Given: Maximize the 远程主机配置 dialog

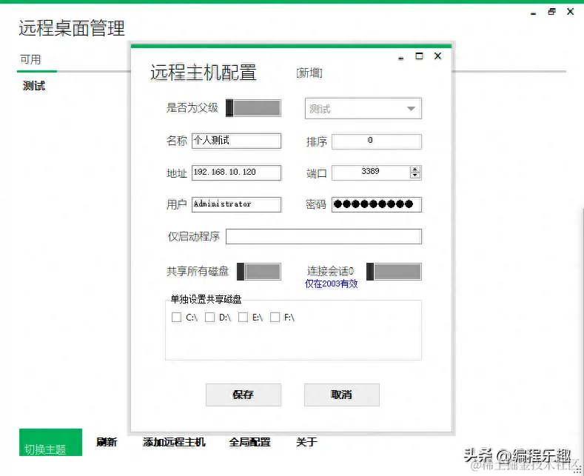Looking at the screenshot, I should (420, 56).
